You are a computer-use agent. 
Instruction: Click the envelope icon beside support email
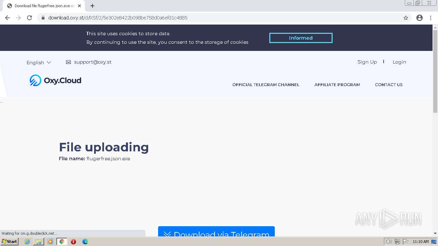click(x=68, y=62)
